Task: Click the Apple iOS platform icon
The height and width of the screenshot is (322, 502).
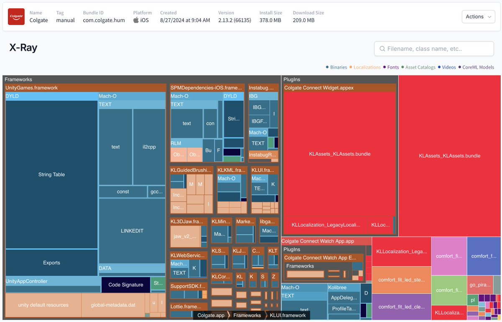Action: 136,20
